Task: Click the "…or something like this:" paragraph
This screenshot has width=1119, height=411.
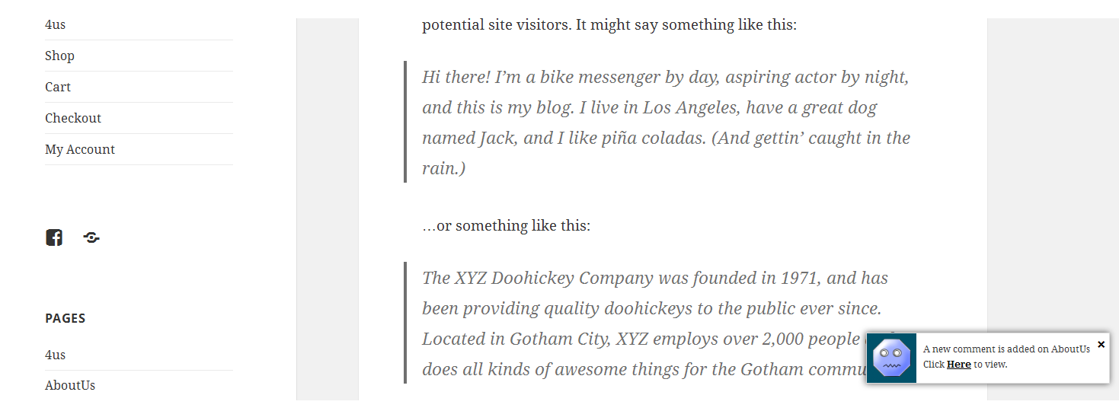Action: 507,225
